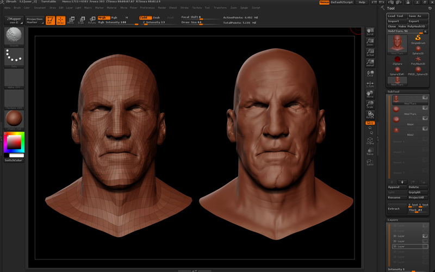
Task: Collapse the Tool palette header
Action: 391,8
